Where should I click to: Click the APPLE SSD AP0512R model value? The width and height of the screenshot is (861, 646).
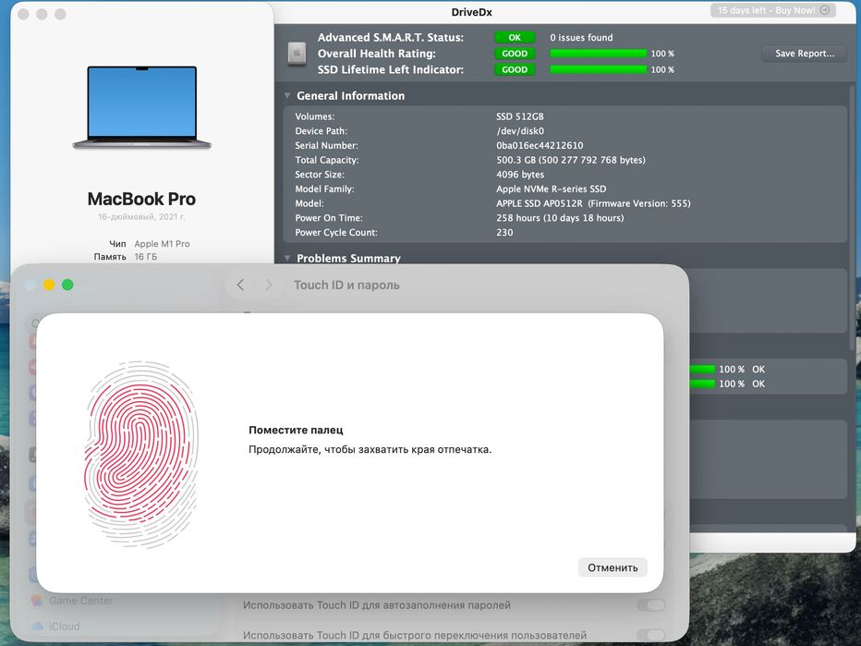pos(594,203)
